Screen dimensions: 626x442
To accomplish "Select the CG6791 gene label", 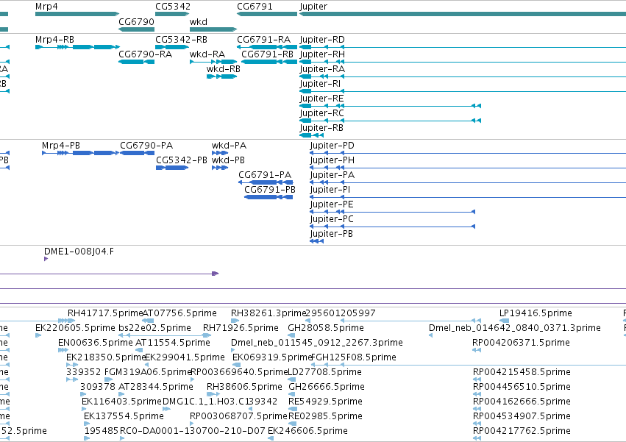I will 255,7.
